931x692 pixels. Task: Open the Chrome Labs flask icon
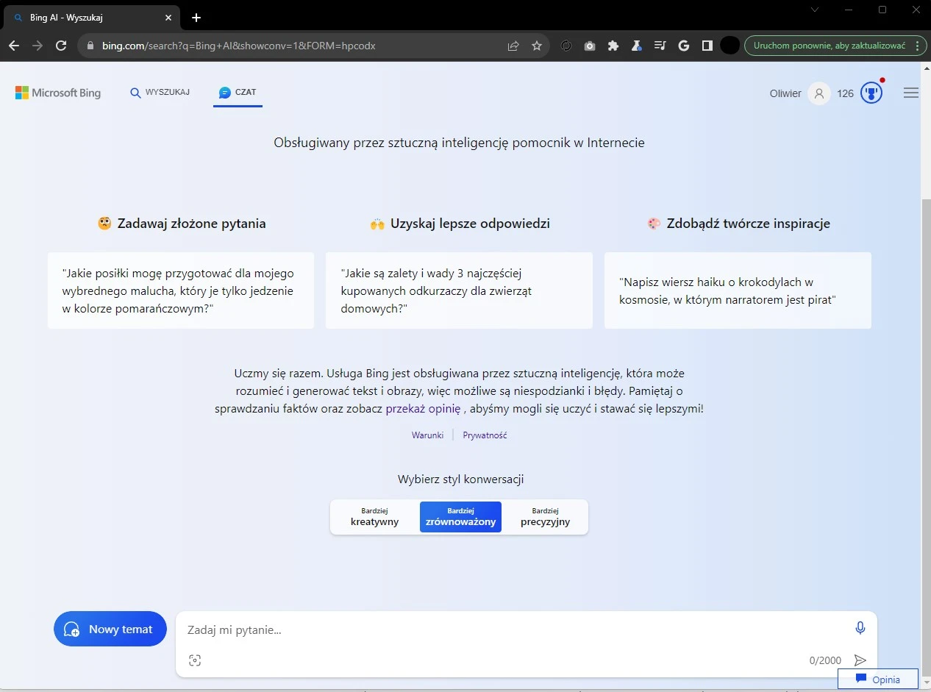pos(637,46)
